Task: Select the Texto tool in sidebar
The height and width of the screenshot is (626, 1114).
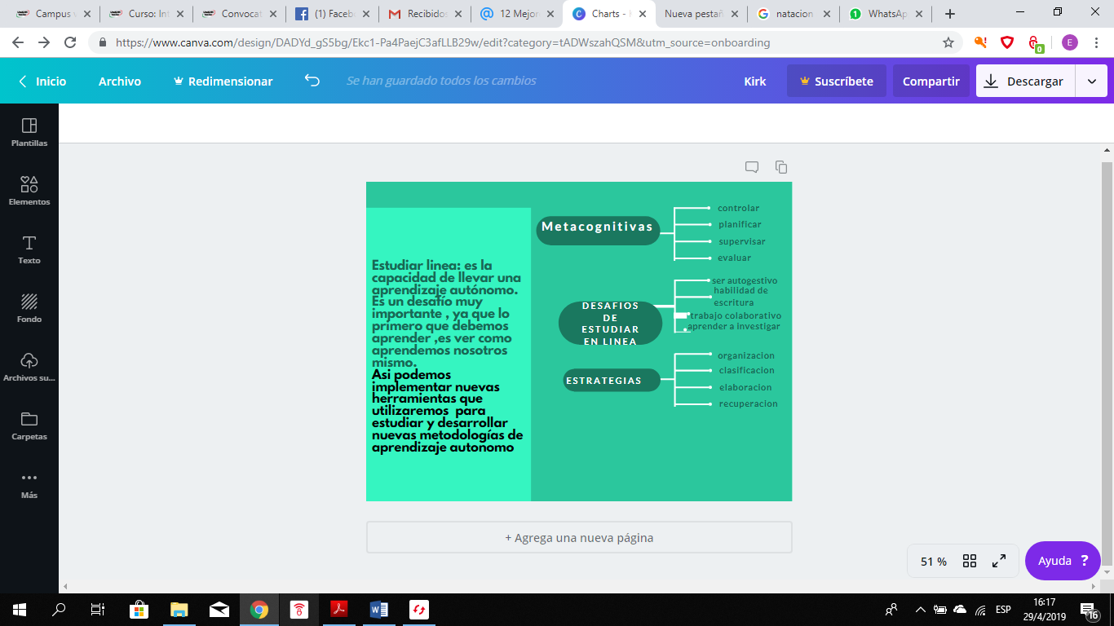Action: [x=29, y=249]
